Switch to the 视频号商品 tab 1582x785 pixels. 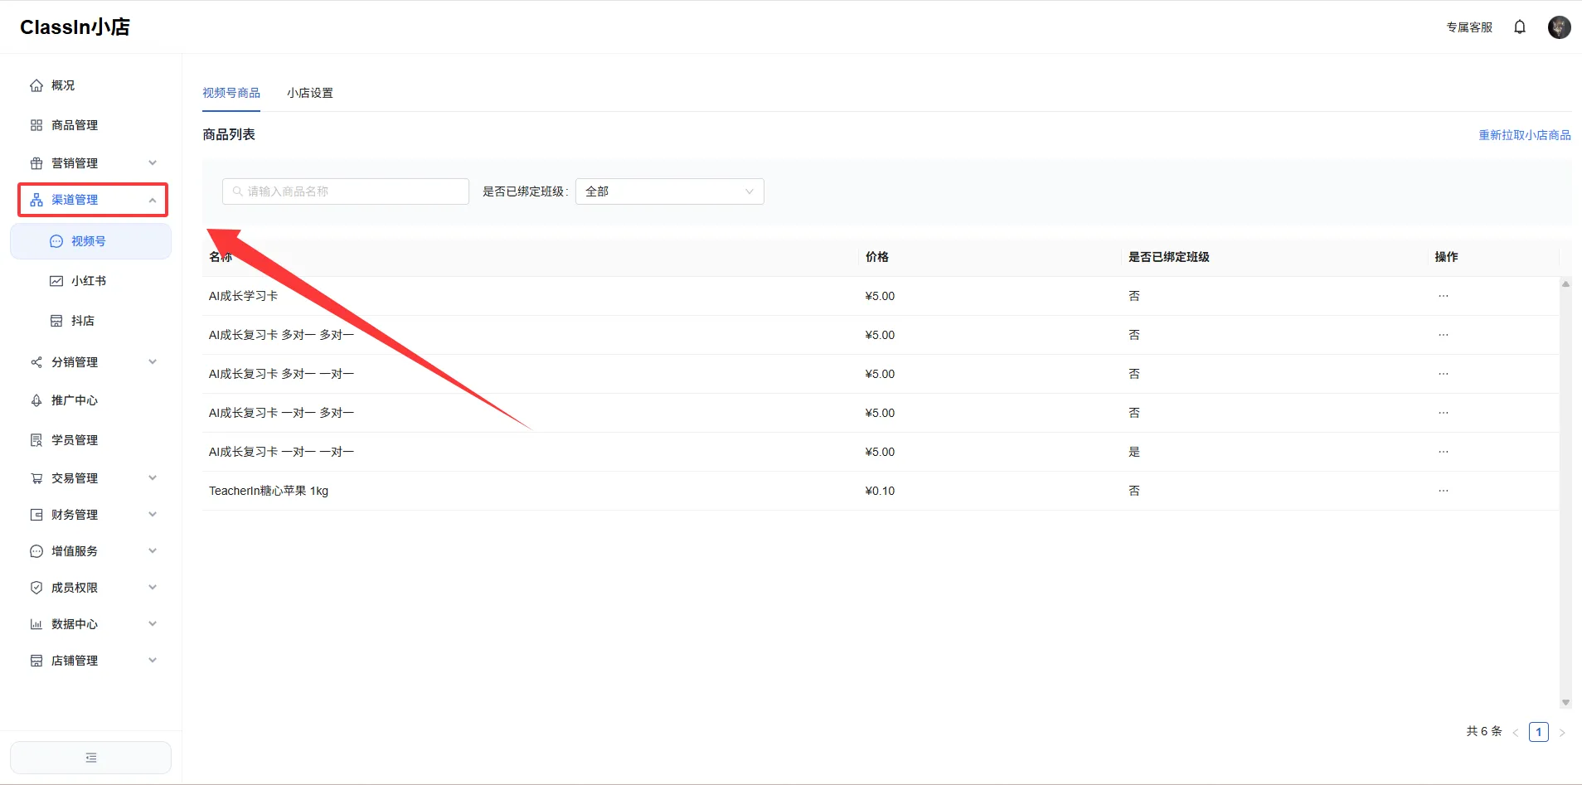231,93
